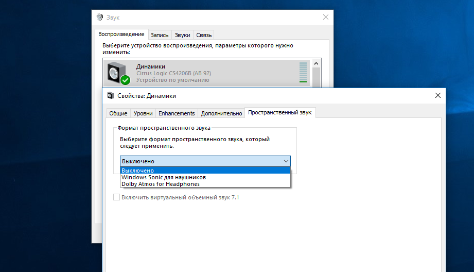Go to the Дополнительно tab
The width and height of the screenshot is (474, 272).
[221, 113]
